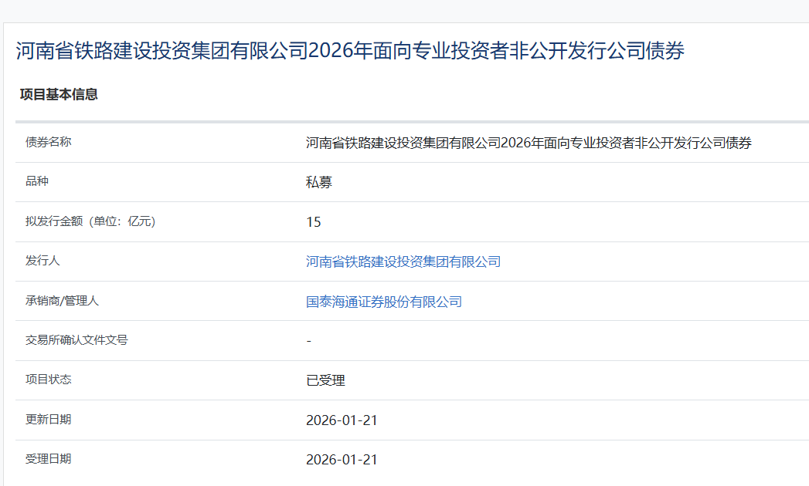Viewport: 809px width, 486px height.
Task: Click the page title heading at top
Action: coord(350,51)
